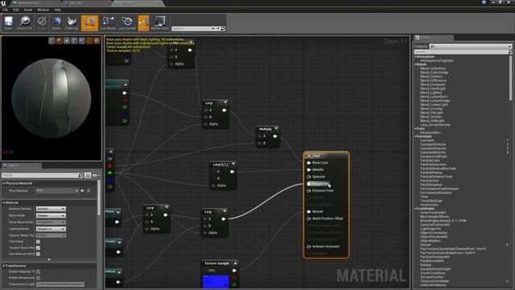515x290 pixels.
Task: Click the Emissive Color input pin
Action: [309, 191]
